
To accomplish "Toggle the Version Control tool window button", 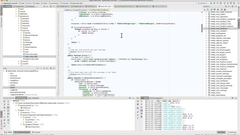I will [x=22, y=132].
